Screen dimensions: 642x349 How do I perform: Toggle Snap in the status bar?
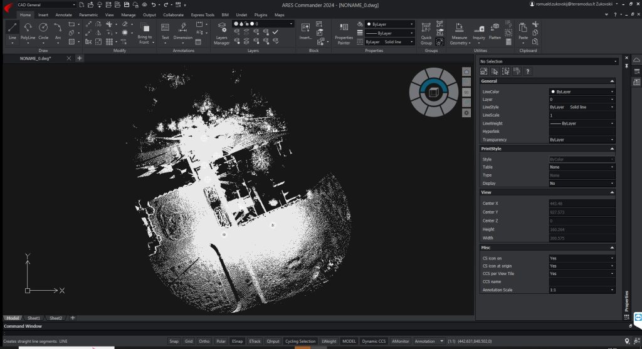pos(174,341)
